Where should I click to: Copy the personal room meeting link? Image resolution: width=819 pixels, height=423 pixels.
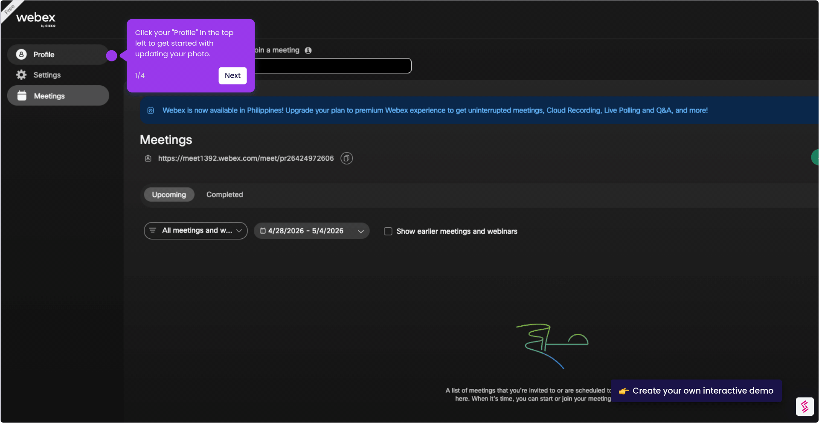click(x=347, y=159)
